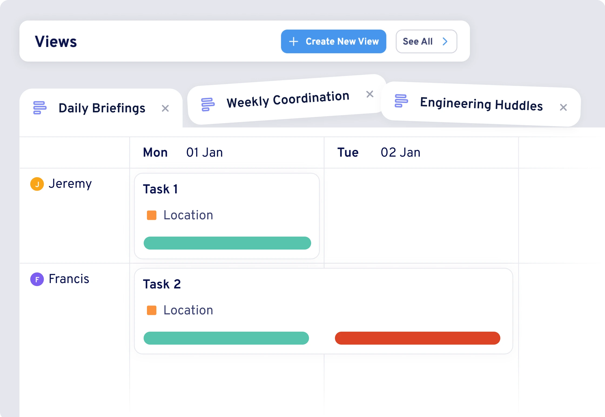Switch to the Weekly Coordination tab
This screenshot has height=417, width=605.
[x=288, y=100]
